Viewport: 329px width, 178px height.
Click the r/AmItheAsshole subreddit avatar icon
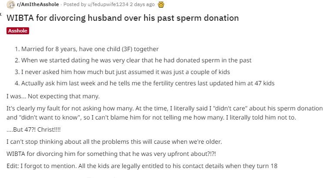[x=10, y=4]
